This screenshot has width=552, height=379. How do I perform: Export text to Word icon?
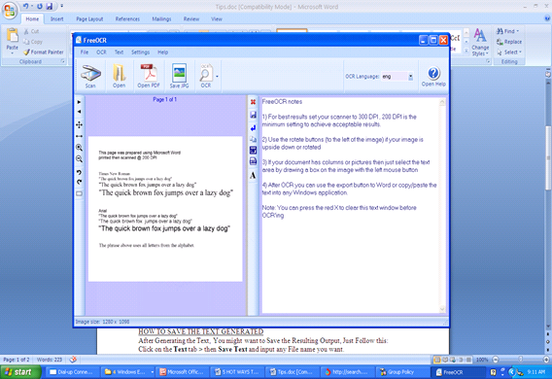tap(253, 151)
